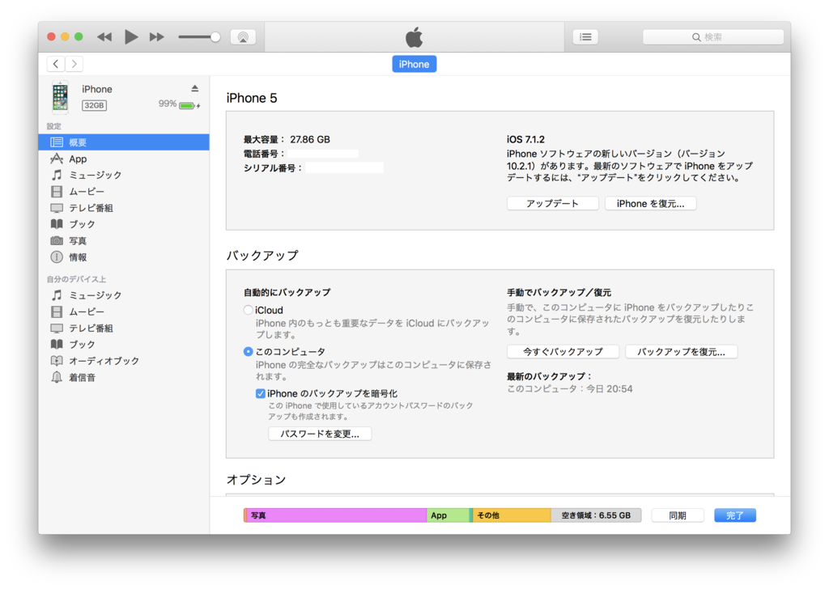
Task: Select the iCloud backup radio button
Action: tap(248, 310)
